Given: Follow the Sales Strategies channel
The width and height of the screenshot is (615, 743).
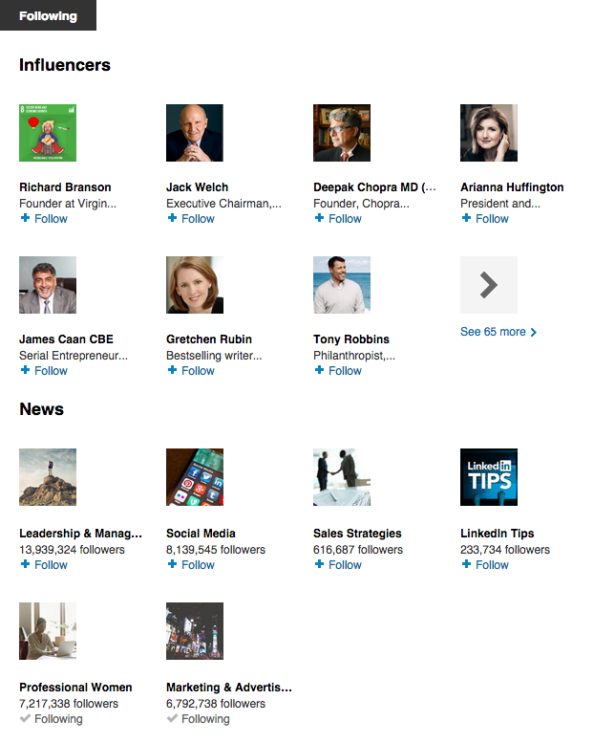Looking at the screenshot, I should click(338, 565).
